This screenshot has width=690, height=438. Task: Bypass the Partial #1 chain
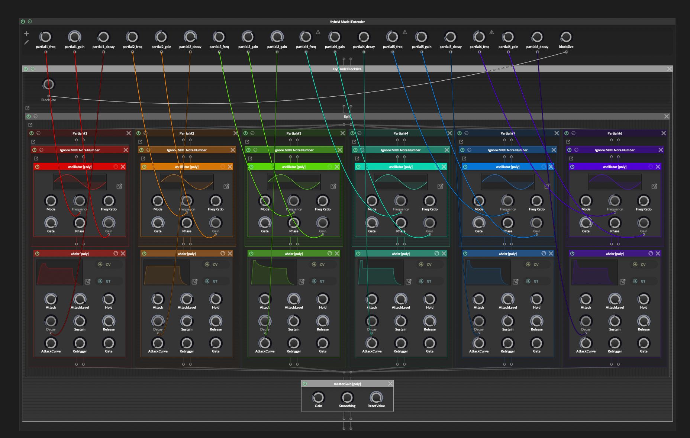[x=32, y=133]
